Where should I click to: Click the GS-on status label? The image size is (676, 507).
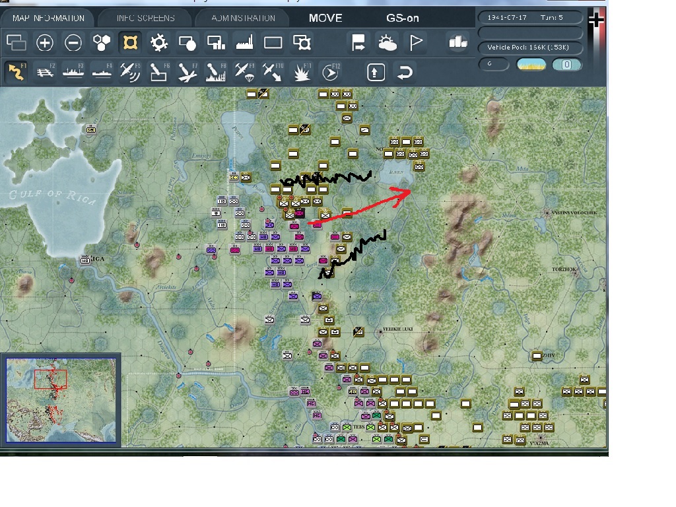(x=402, y=18)
